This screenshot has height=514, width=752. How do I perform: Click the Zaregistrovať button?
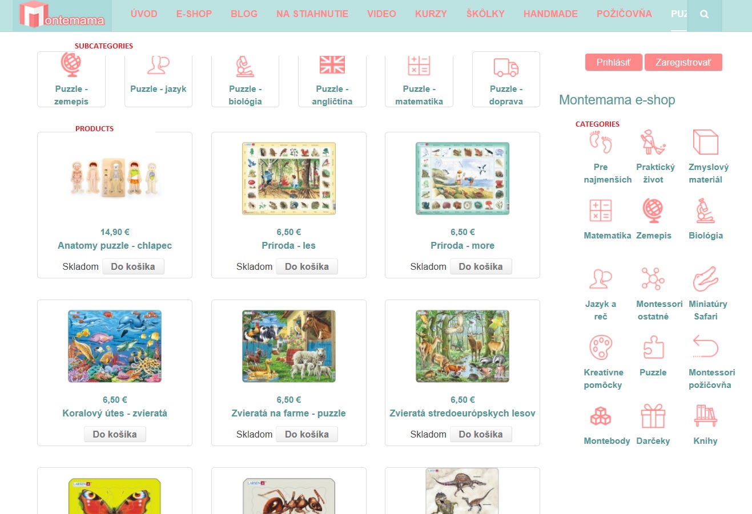click(683, 63)
